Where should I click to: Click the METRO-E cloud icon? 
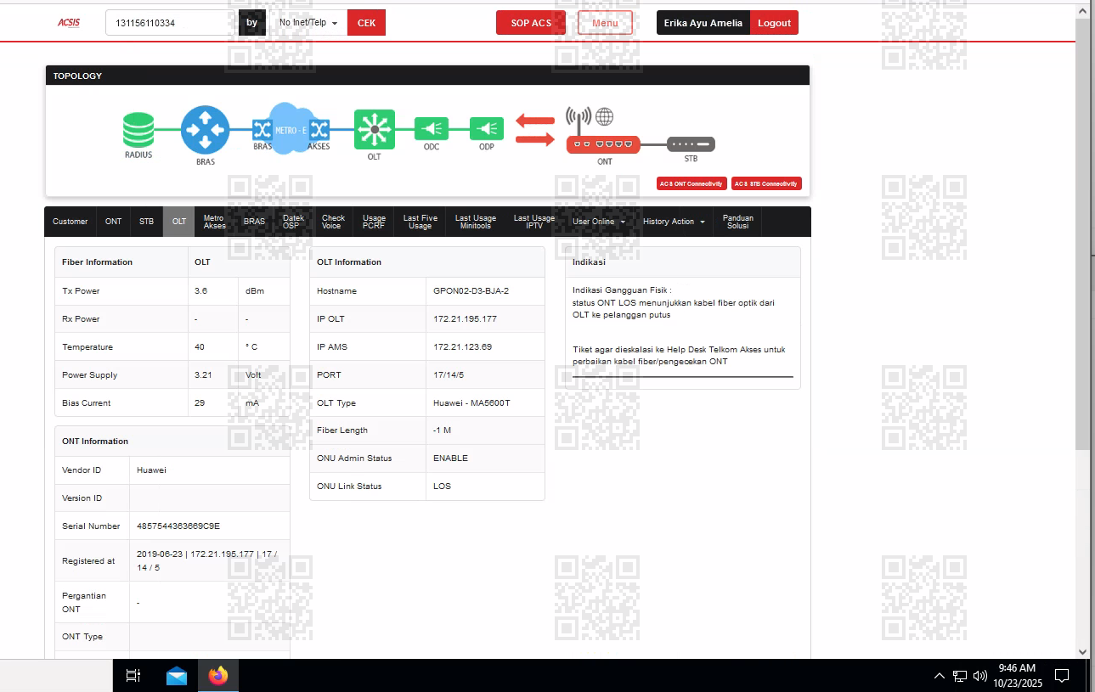pos(291,129)
